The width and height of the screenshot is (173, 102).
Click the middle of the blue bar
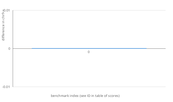pyautogui.click(x=89, y=48)
